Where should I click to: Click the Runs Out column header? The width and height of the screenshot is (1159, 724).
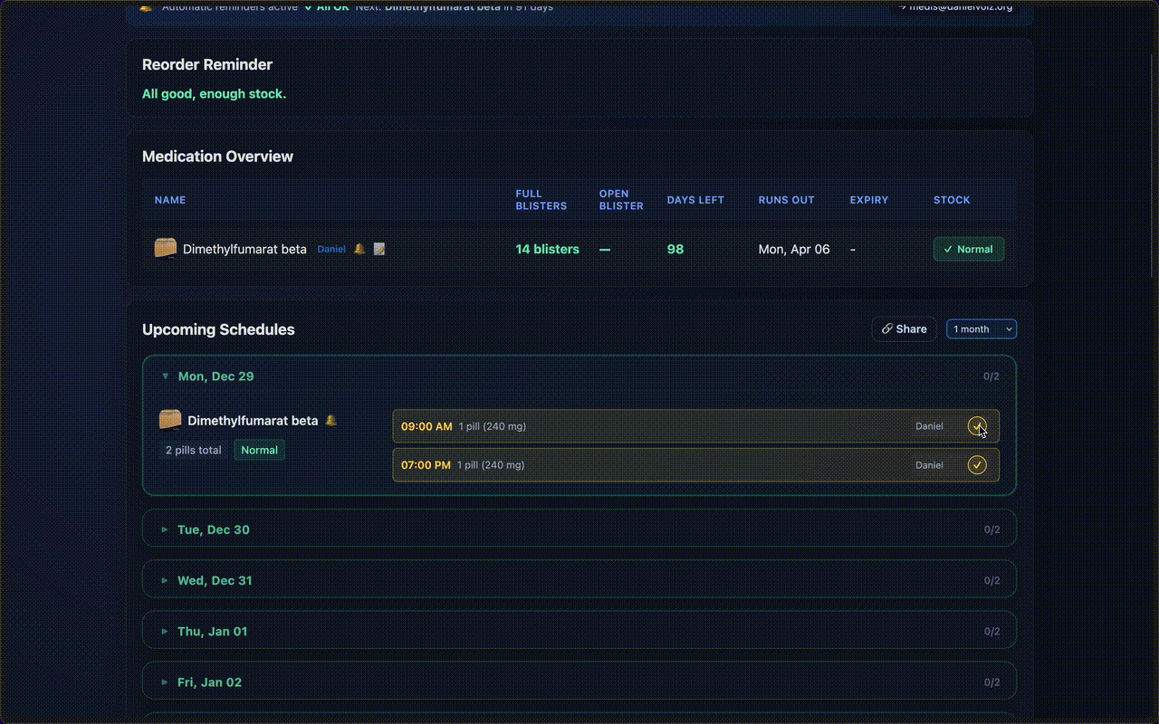pos(787,200)
